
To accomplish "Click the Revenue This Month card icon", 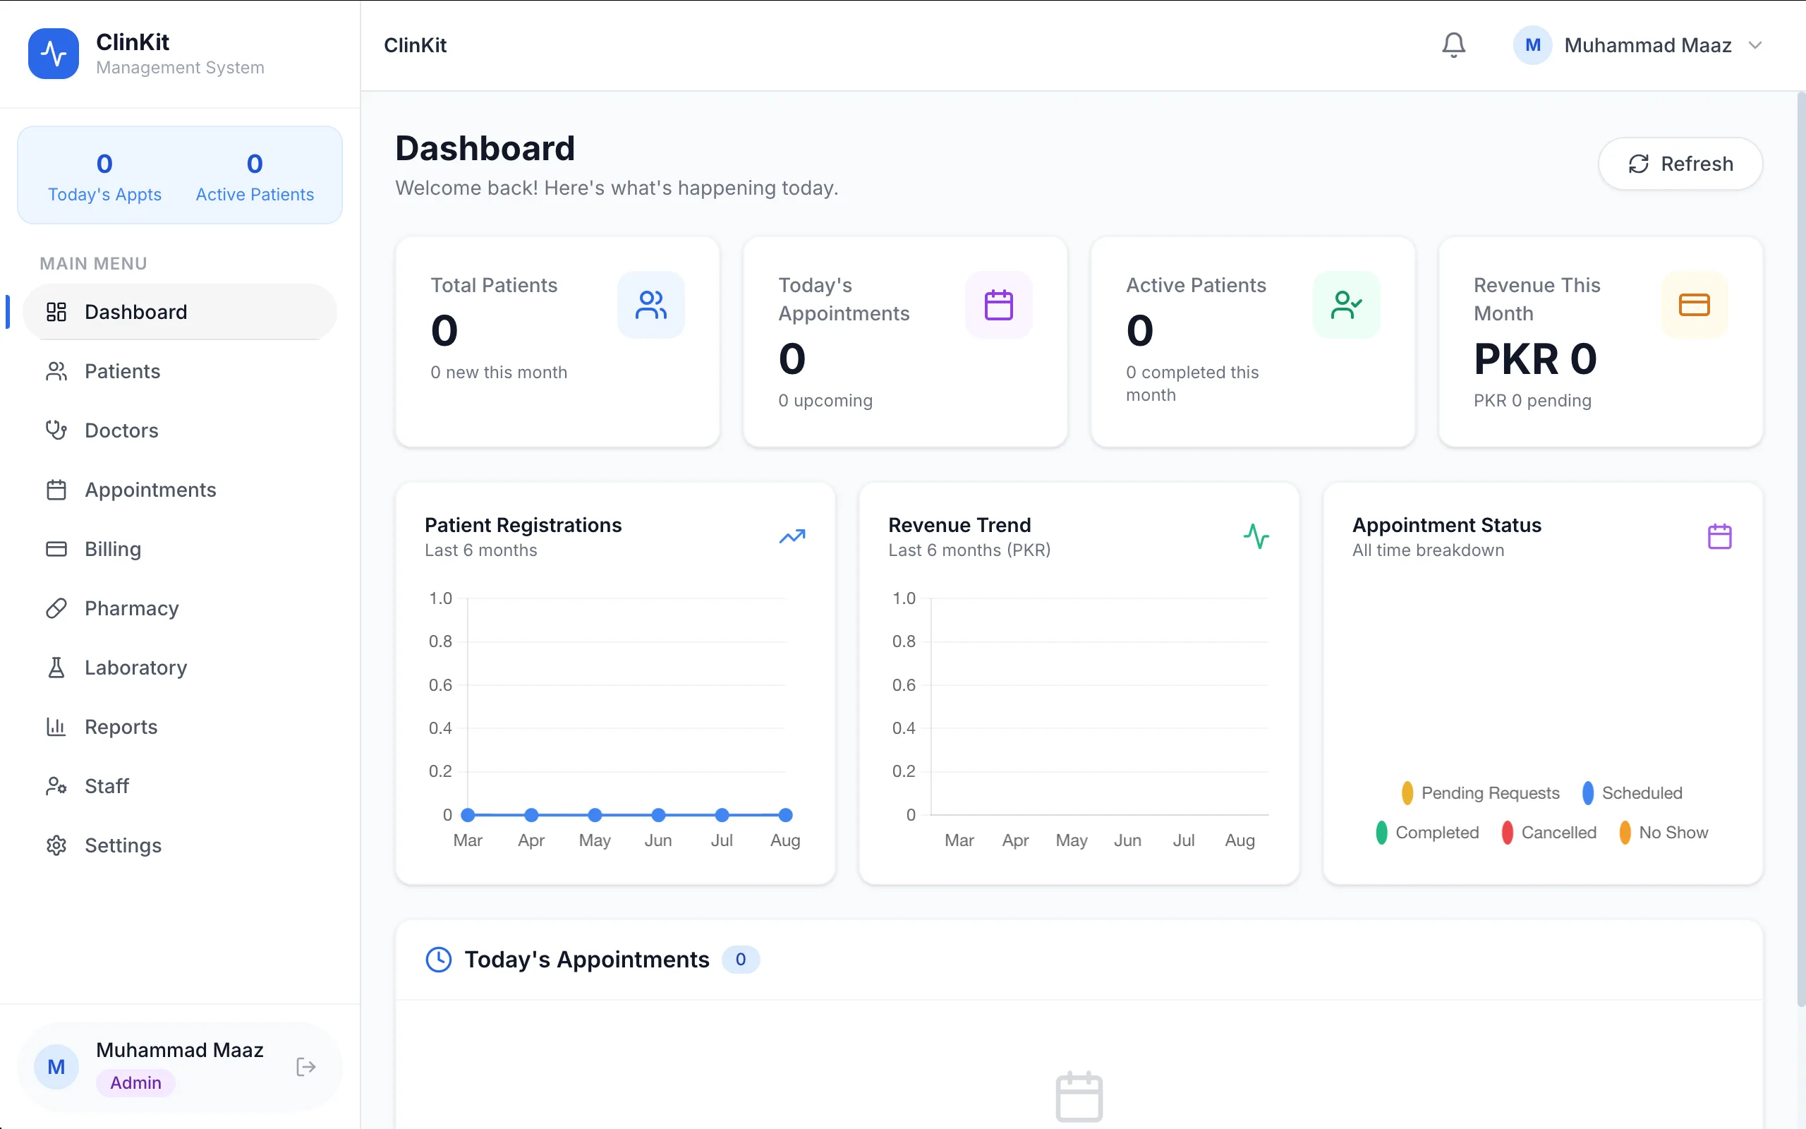I will pyautogui.click(x=1694, y=305).
